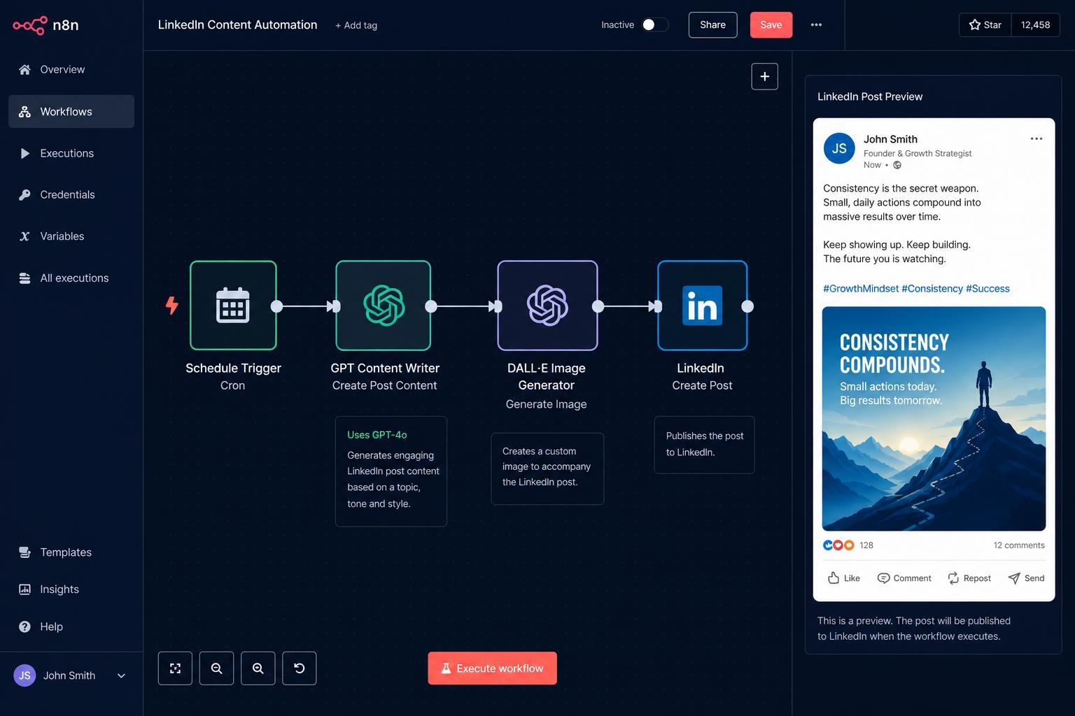Click the fit-to-view canvas button
This screenshot has width=1075, height=716.
[175, 668]
